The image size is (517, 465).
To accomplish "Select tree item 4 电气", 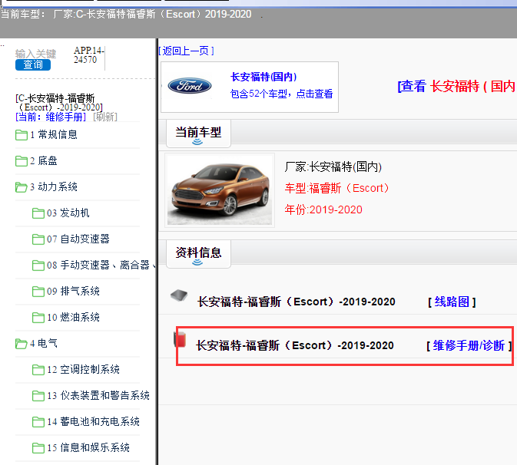I will pos(44,343).
